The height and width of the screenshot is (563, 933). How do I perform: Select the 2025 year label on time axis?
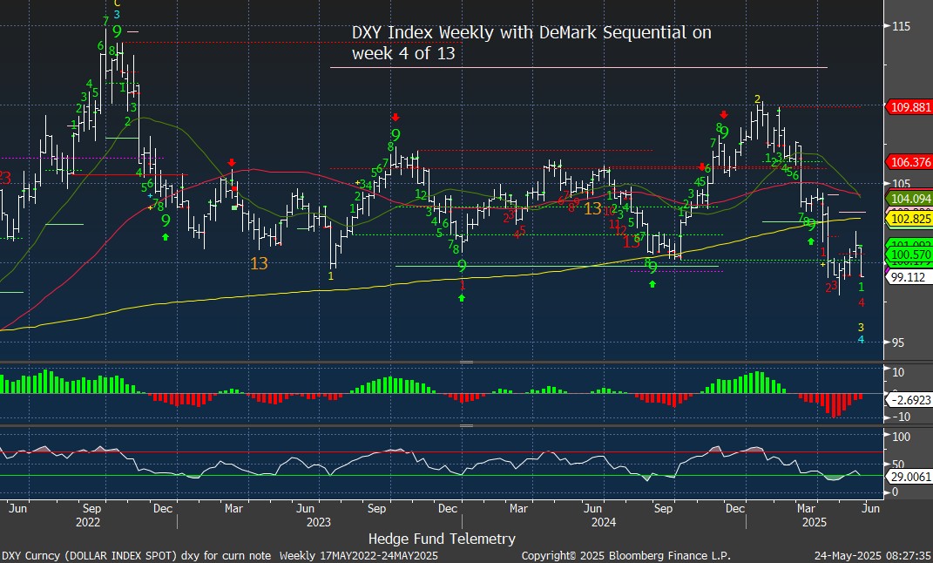coord(815,523)
